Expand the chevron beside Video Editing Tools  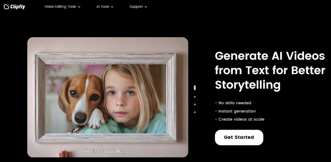(79, 7)
